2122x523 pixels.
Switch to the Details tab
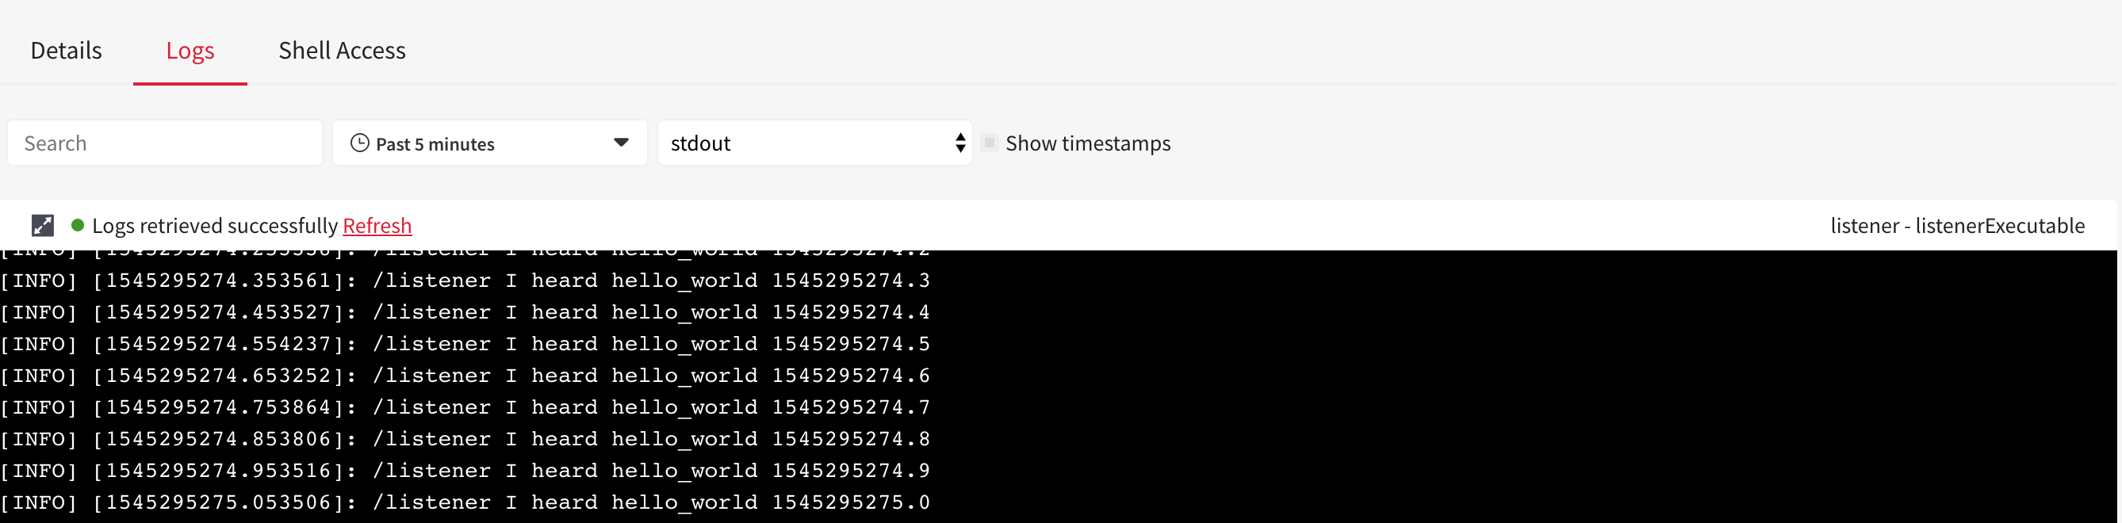(66, 50)
